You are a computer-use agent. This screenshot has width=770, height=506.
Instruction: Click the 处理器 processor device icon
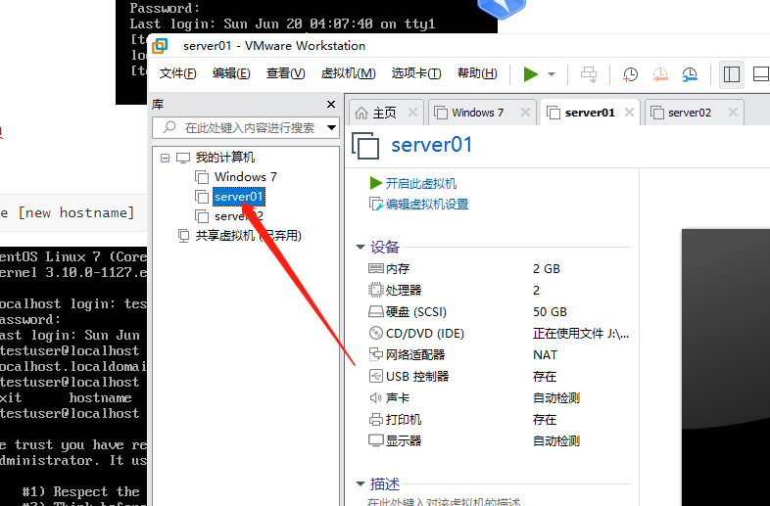(375, 290)
